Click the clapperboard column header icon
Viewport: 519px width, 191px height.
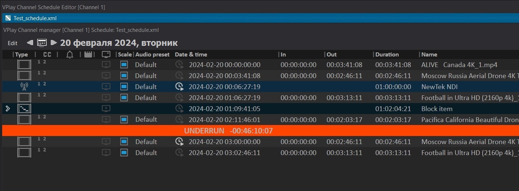(x=88, y=55)
